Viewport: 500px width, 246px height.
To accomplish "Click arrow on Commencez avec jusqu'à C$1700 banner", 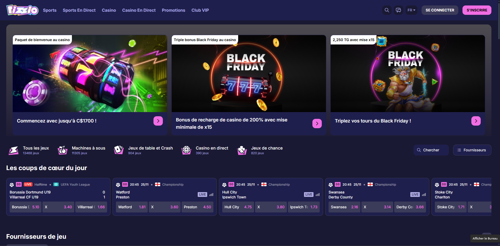I will 158,121.
